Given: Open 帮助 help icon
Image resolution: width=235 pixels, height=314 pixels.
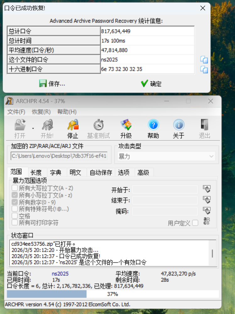Looking at the screenshot, I should [x=153, y=129].
